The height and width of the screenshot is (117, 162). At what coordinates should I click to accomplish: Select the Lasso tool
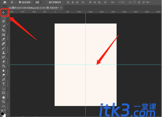coord(3,21)
